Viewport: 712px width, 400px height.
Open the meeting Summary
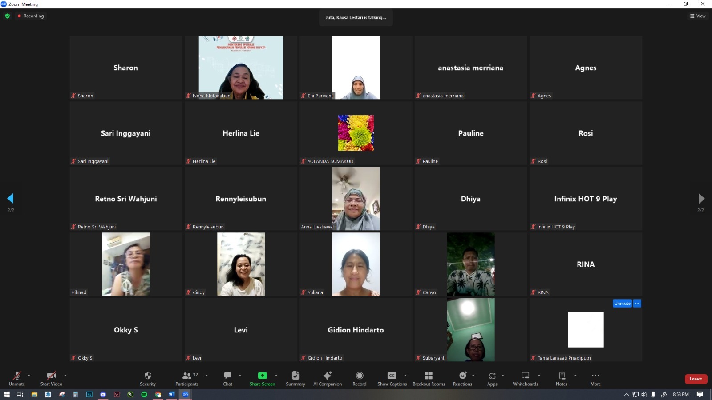pos(295,376)
